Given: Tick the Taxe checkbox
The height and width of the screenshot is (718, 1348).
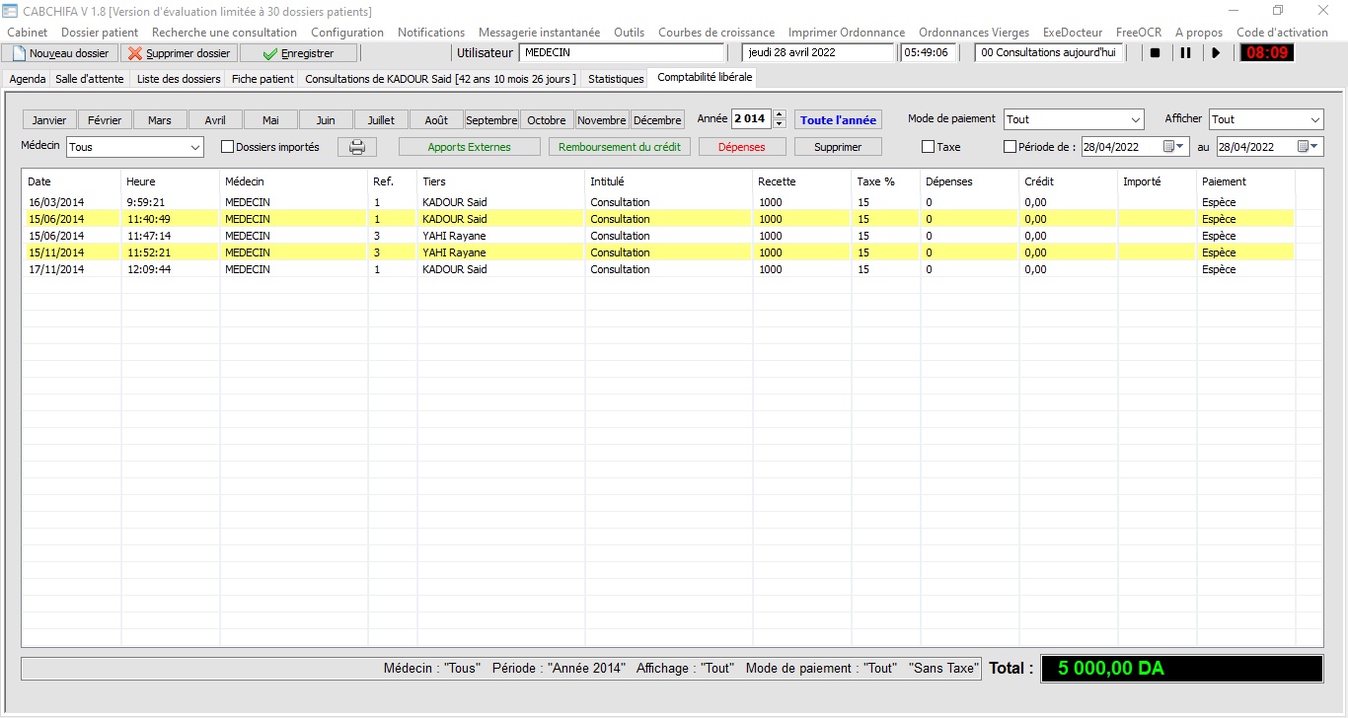Looking at the screenshot, I should point(928,147).
